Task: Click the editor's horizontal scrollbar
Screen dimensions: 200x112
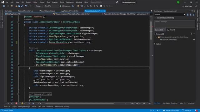Action: click(80, 103)
